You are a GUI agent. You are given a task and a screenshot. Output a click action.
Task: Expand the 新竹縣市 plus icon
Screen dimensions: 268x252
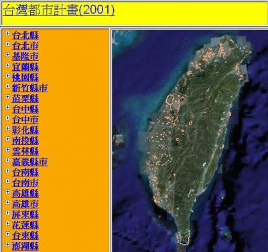click(8, 86)
